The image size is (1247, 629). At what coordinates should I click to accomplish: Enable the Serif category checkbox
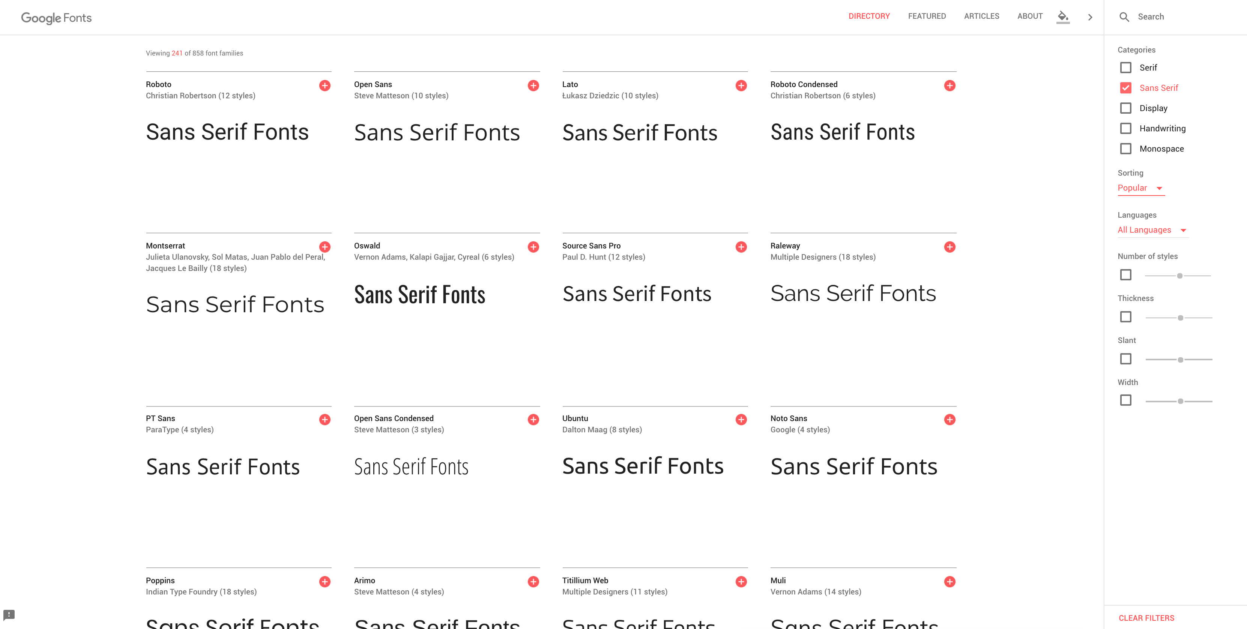(x=1125, y=68)
